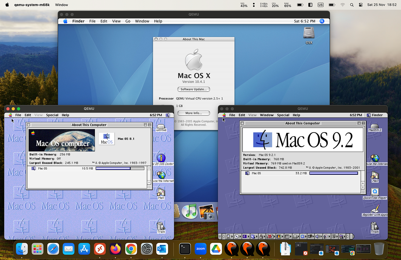This screenshot has width=401, height=260.
Task: Launch Firefox from the host Dock
Action: pyautogui.click(x=115, y=249)
